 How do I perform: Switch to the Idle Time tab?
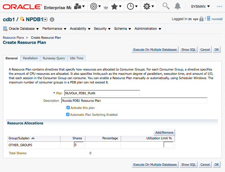pos(76,58)
